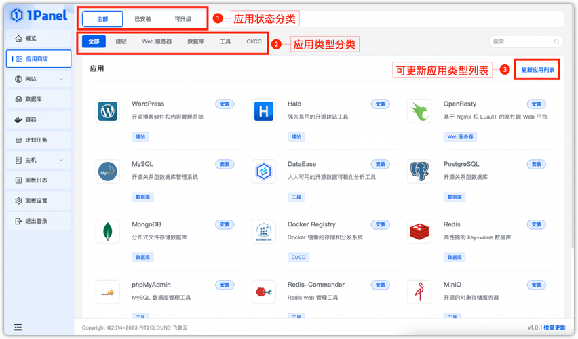The image size is (578, 339).
Task: Select the 全部 app status tab
Action: 102,19
